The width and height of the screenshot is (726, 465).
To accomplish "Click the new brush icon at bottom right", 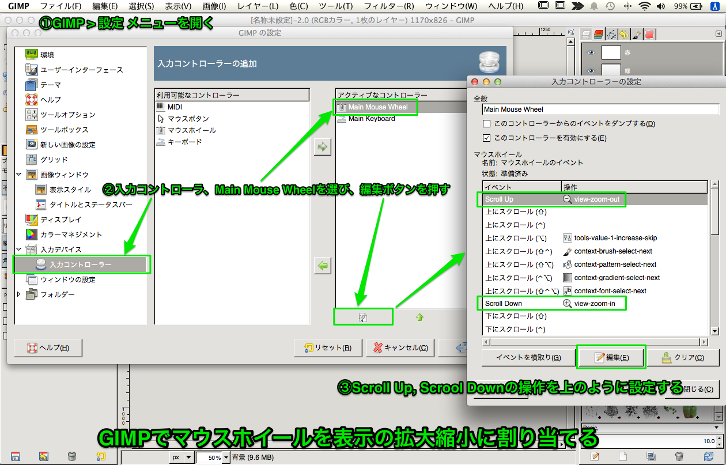I will (623, 456).
